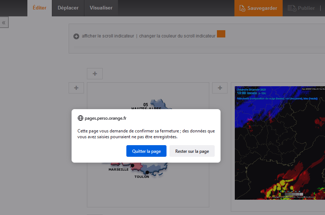The width and height of the screenshot is (325, 215).
Task: Click the plus icon beside afficher le scroll indicateur
Action: pos(76,36)
